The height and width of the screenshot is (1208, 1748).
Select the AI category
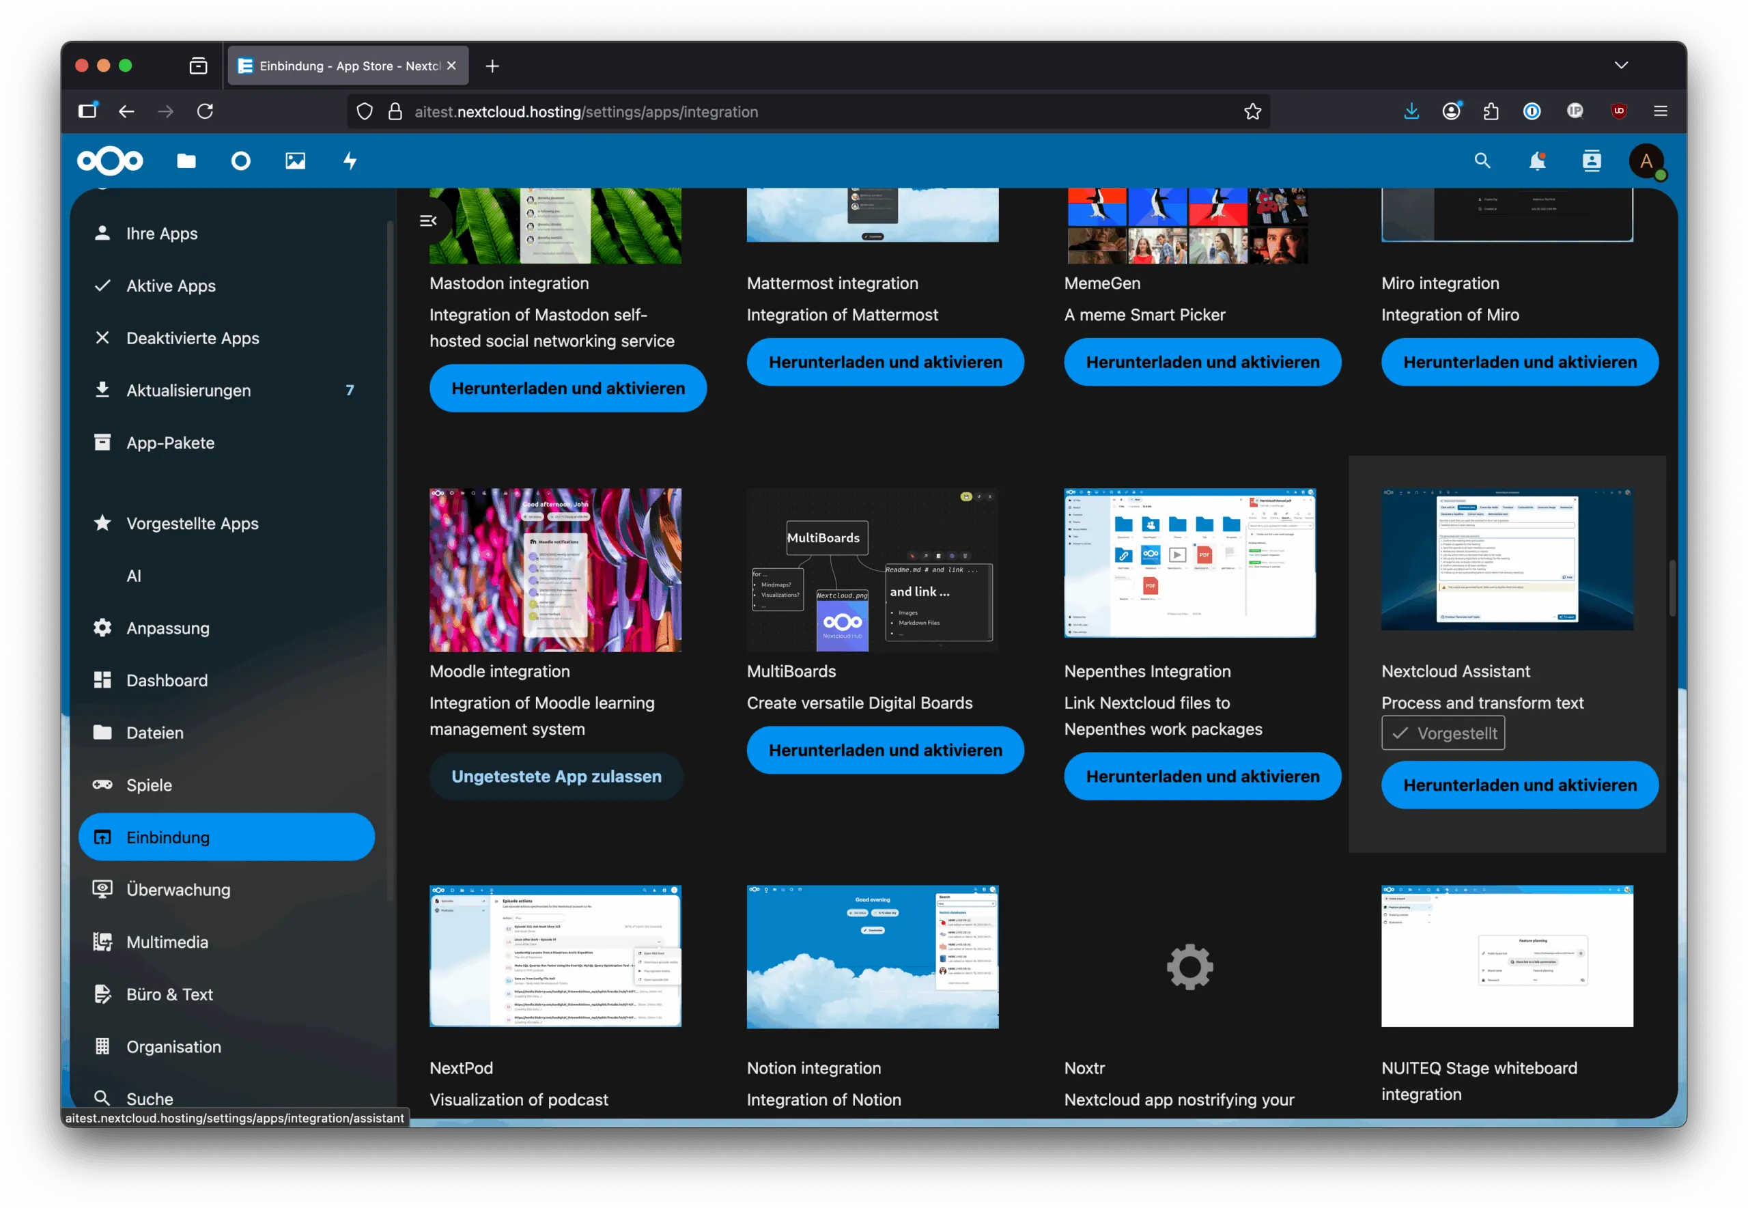coord(226,575)
